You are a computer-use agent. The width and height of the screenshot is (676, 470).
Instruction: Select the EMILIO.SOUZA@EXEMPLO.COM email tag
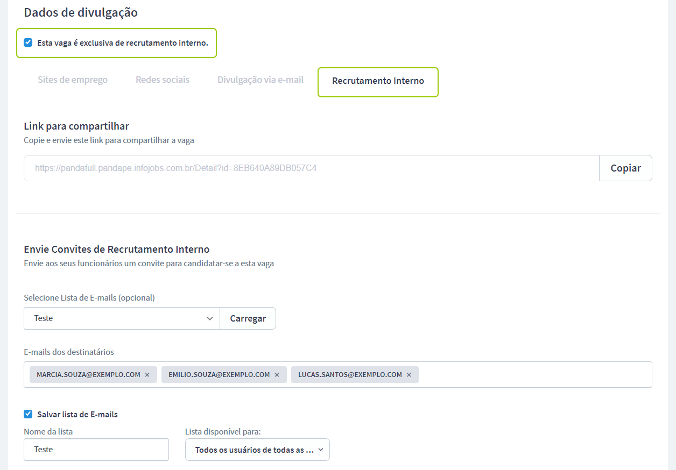(219, 375)
